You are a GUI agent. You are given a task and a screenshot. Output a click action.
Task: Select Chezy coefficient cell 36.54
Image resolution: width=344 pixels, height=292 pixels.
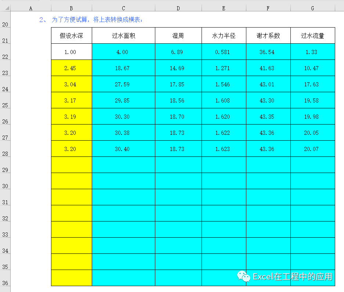268,52
